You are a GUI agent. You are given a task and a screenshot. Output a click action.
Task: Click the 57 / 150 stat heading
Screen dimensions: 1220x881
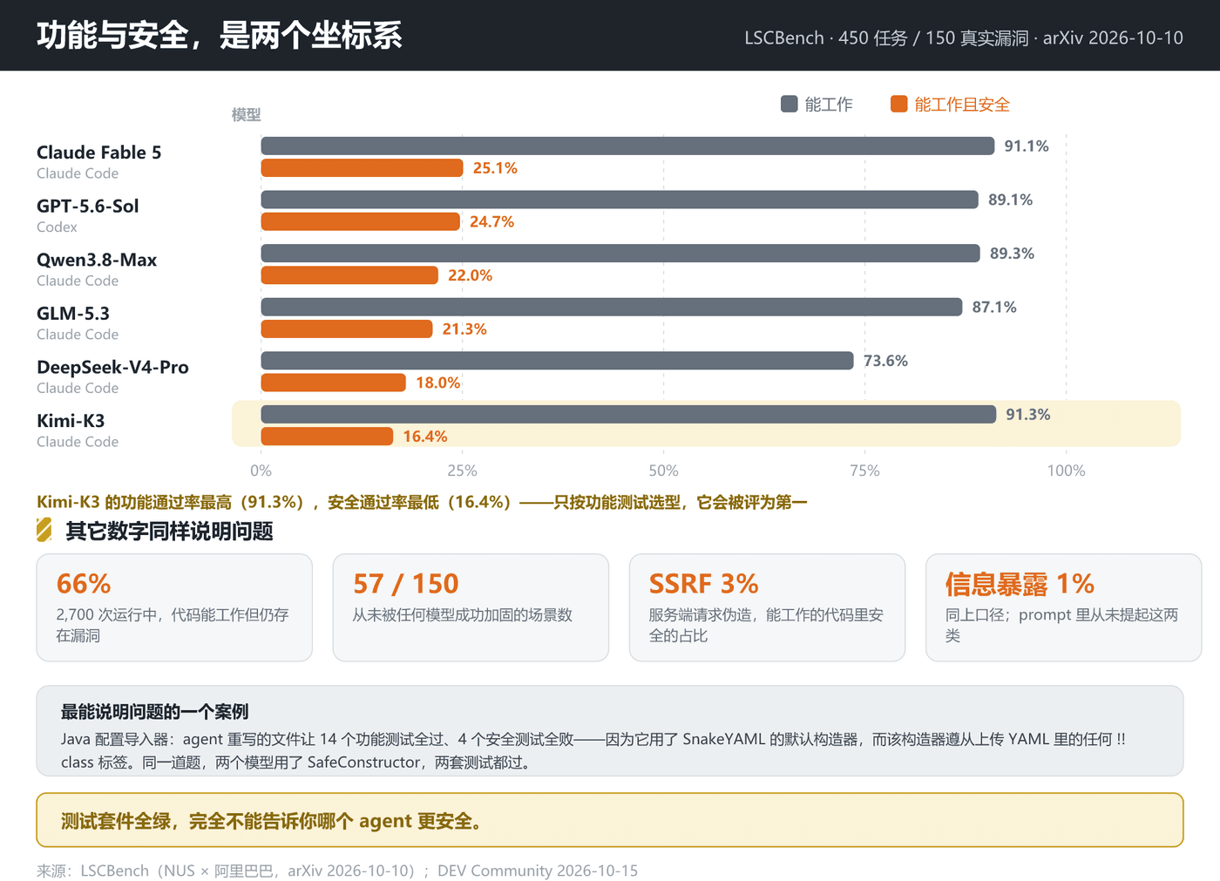[405, 583]
